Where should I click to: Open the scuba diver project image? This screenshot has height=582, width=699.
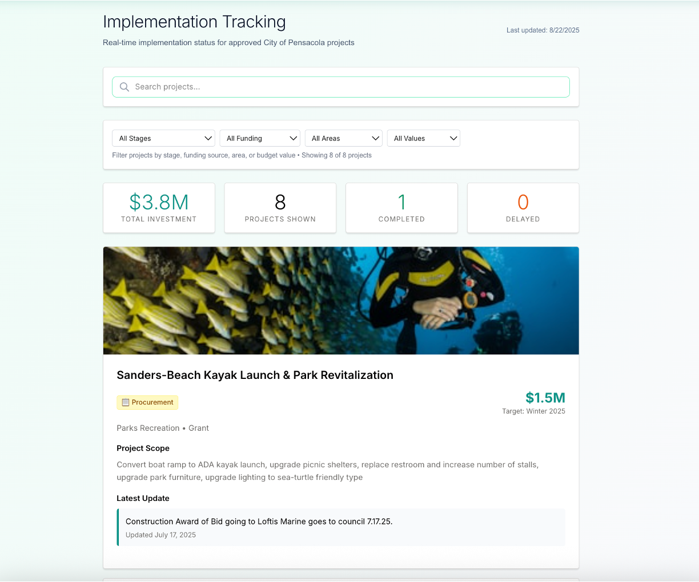click(341, 301)
